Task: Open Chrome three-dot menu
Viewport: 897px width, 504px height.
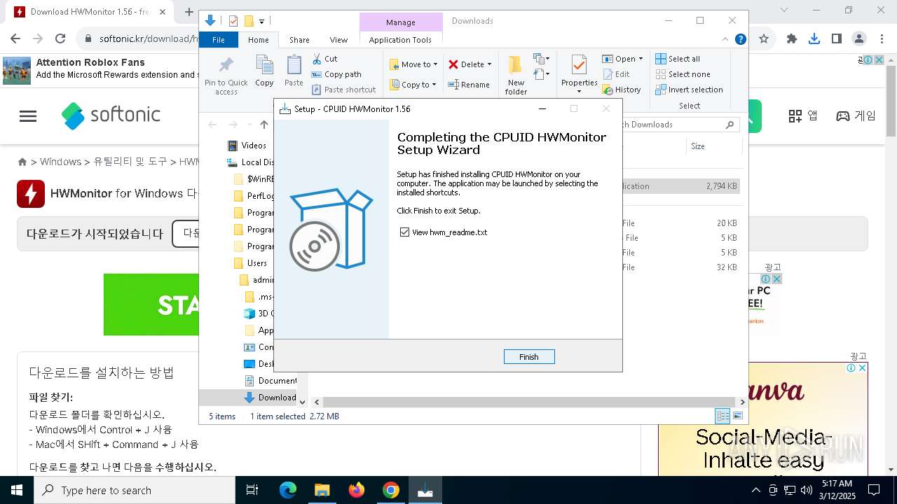Action: tap(880, 39)
